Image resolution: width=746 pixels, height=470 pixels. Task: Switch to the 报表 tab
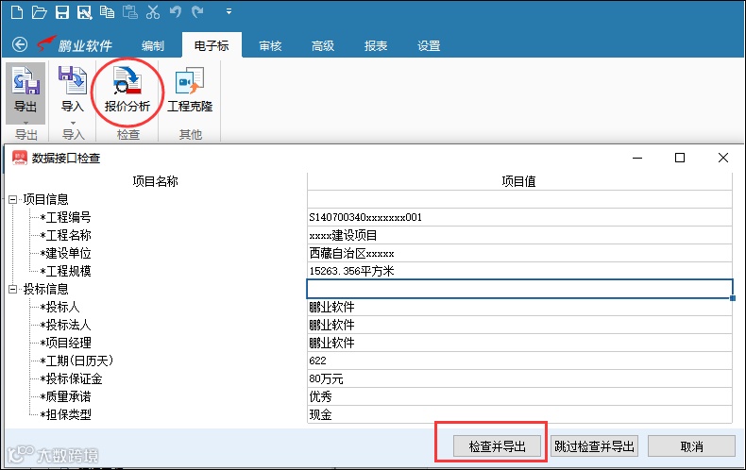click(x=376, y=45)
